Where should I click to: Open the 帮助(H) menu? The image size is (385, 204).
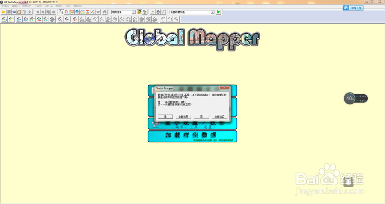coord(78,6)
